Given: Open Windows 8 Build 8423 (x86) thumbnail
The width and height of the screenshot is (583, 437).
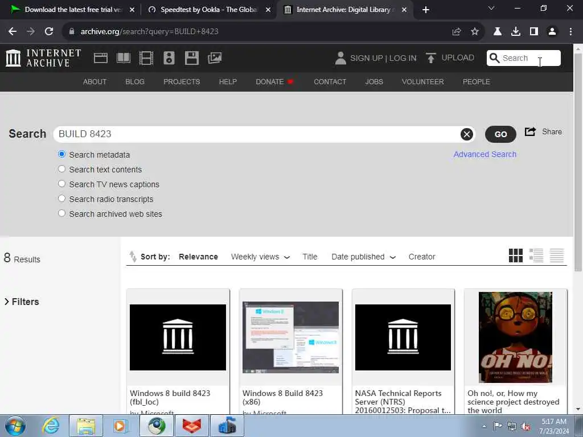Looking at the screenshot, I should coord(291,337).
